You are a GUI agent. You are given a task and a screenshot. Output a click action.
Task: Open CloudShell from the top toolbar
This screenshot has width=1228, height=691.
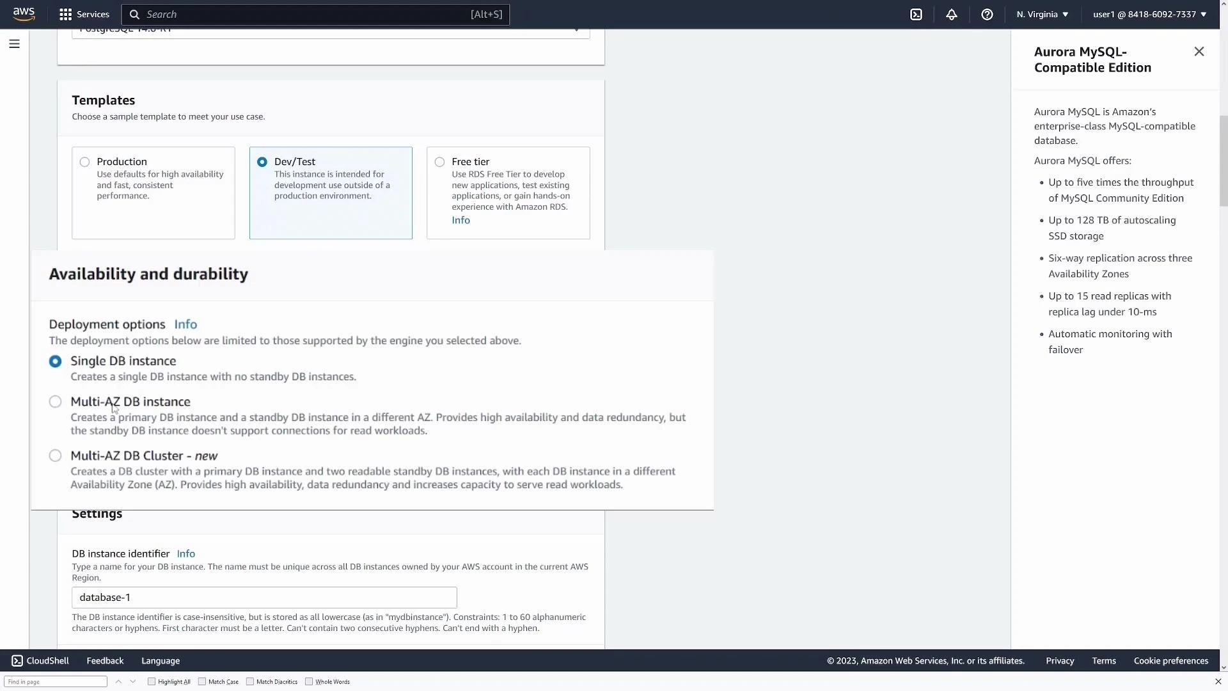917,14
